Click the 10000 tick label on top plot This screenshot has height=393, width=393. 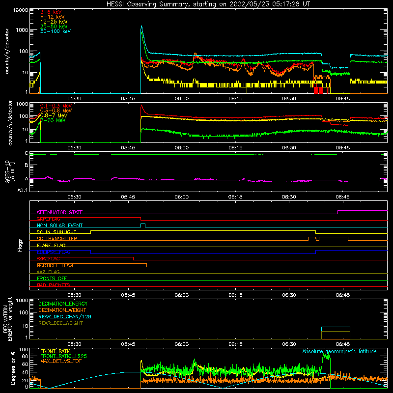click(x=21, y=10)
